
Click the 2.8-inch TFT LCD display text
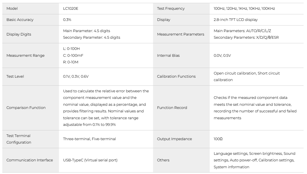coord(235,20)
